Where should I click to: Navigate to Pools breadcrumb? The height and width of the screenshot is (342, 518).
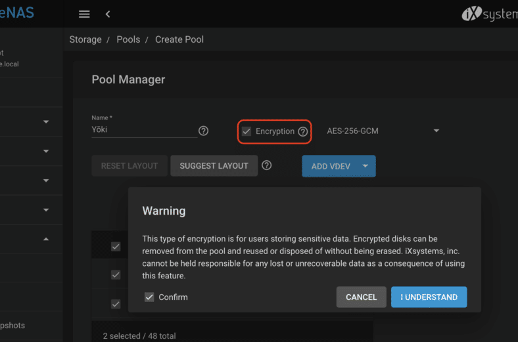pyautogui.click(x=128, y=39)
